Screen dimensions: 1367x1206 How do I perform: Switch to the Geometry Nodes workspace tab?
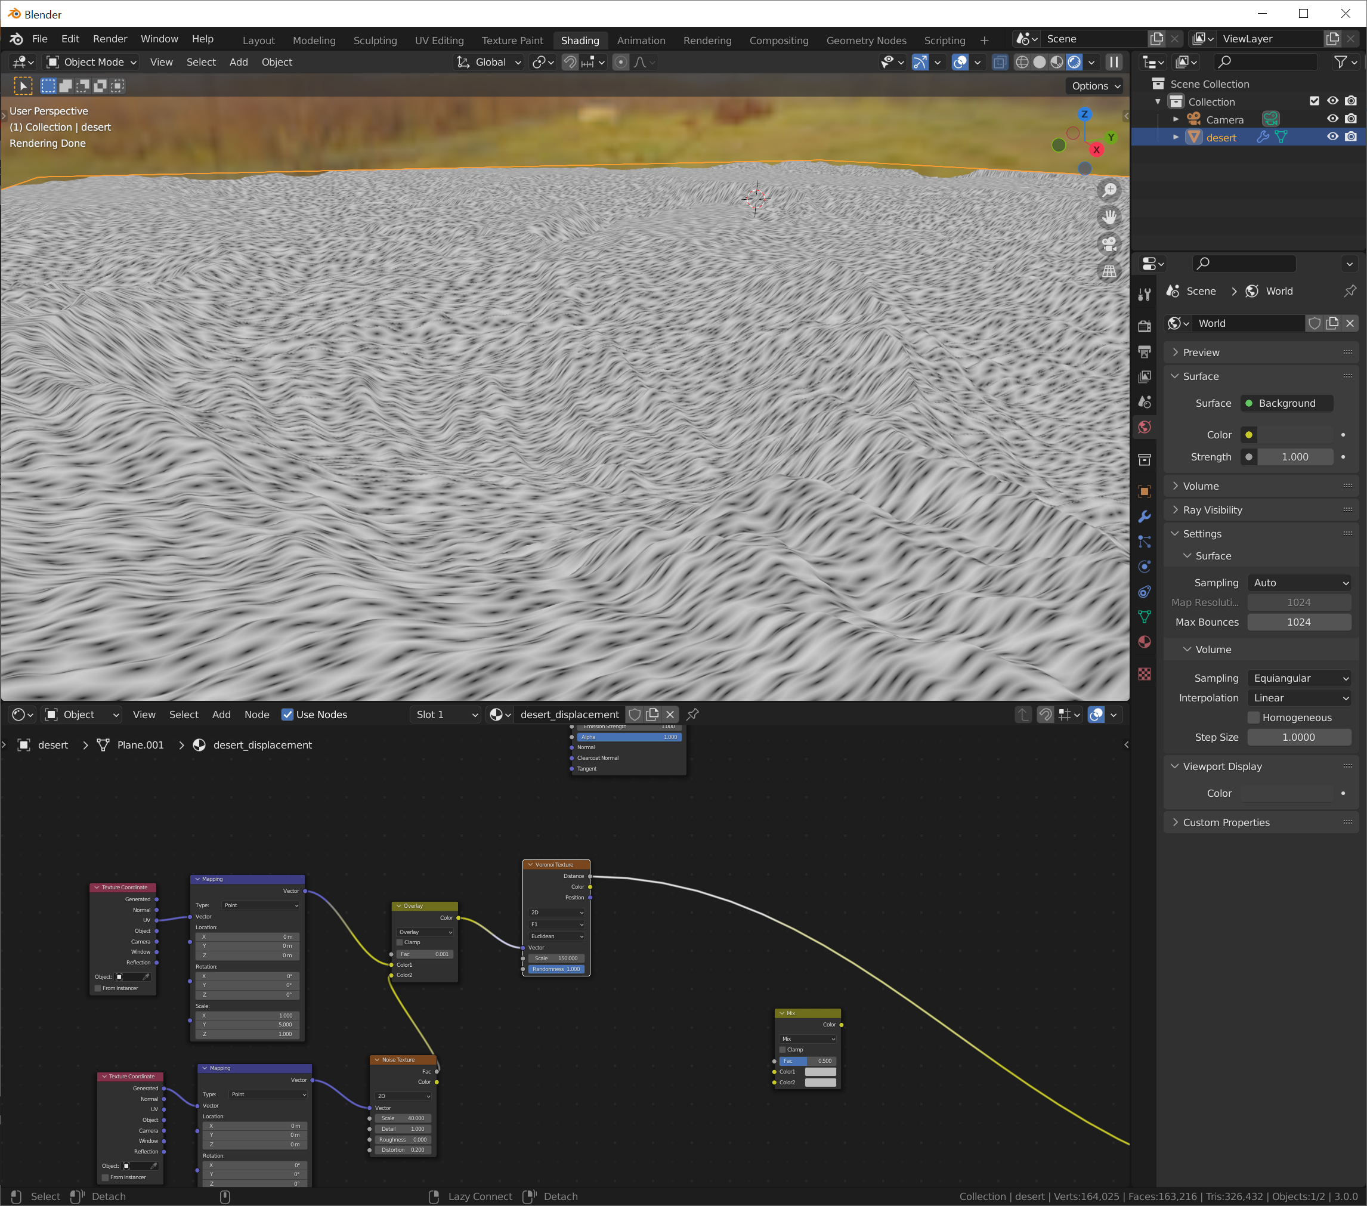coord(866,40)
